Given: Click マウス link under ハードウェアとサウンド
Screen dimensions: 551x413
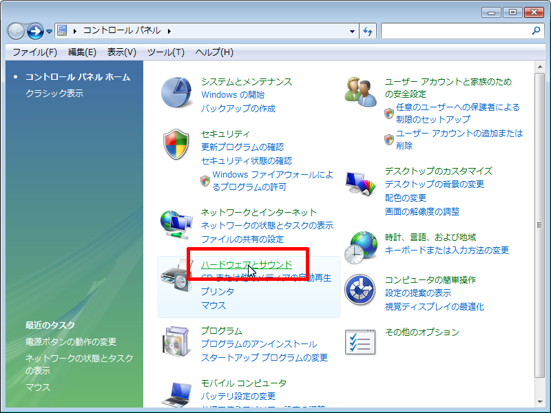Looking at the screenshot, I should click(x=214, y=305).
